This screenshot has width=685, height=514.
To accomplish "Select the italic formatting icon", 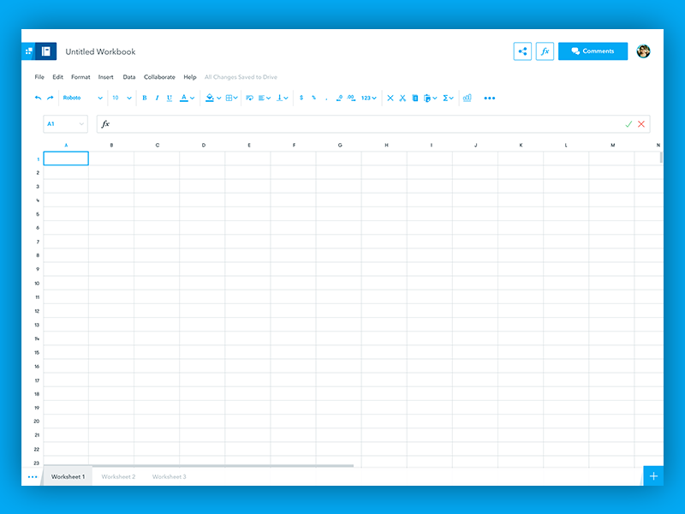I will coord(157,98).
